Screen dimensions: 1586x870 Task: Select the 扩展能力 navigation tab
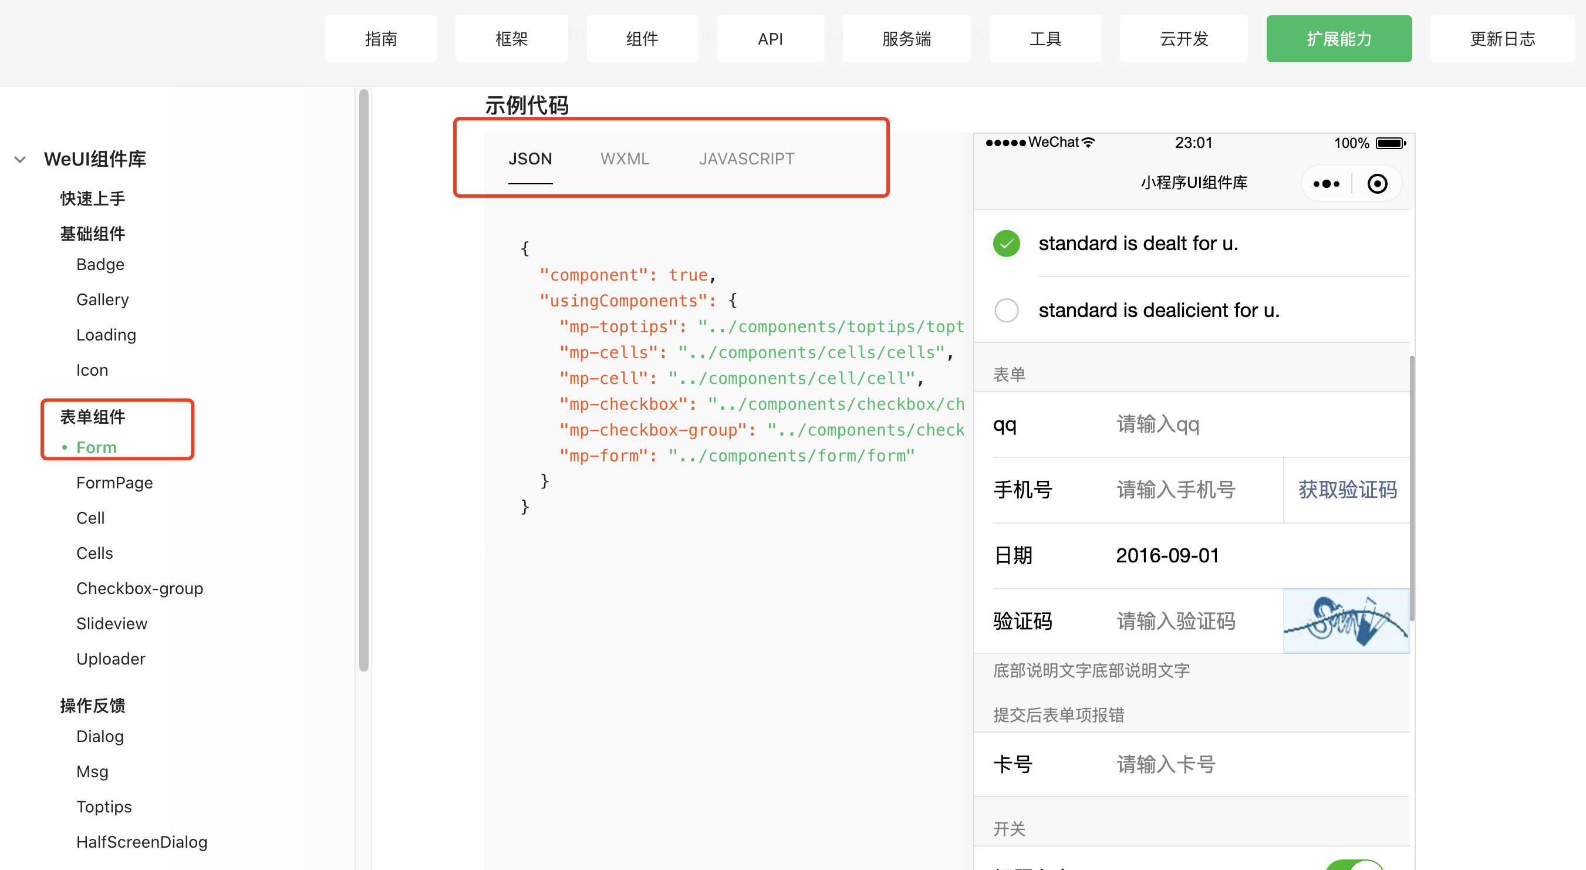pyautogui.click(x=1339, y=39)
